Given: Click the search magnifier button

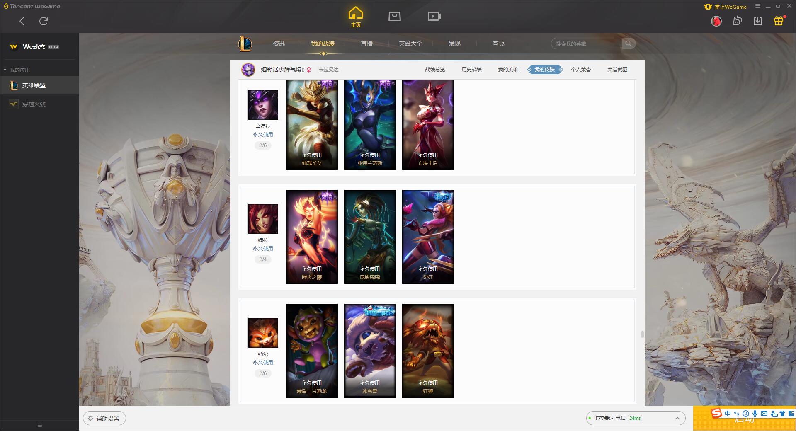Looking at the screenshot, I should click(x=629, y=44).
